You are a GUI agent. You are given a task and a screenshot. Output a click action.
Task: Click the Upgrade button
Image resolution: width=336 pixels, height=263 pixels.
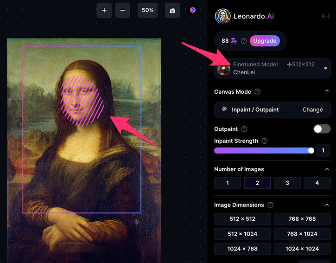tap(265, 41)
